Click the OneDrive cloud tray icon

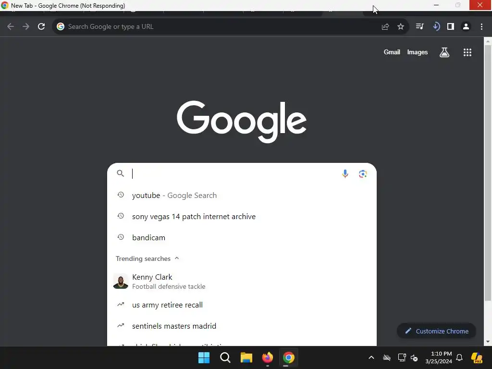point(387,357)
